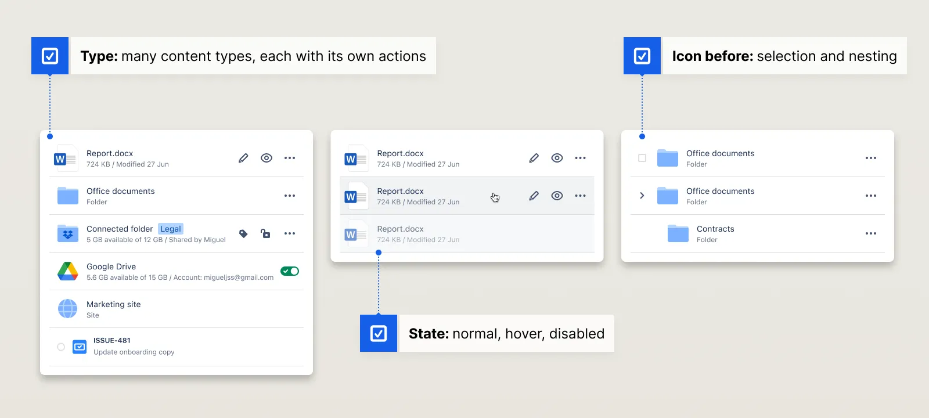Image resolution: width=929 pixels, height=418 pixels.
Task: Click the Word icon in the hovered Report.docx row
Action: coord(357,196)
